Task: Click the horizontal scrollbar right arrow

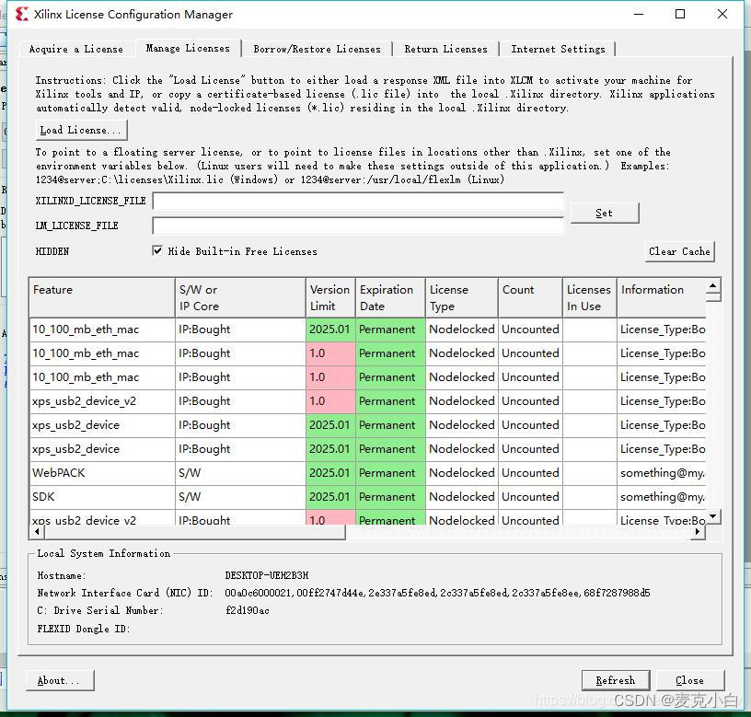Action: 698,532
